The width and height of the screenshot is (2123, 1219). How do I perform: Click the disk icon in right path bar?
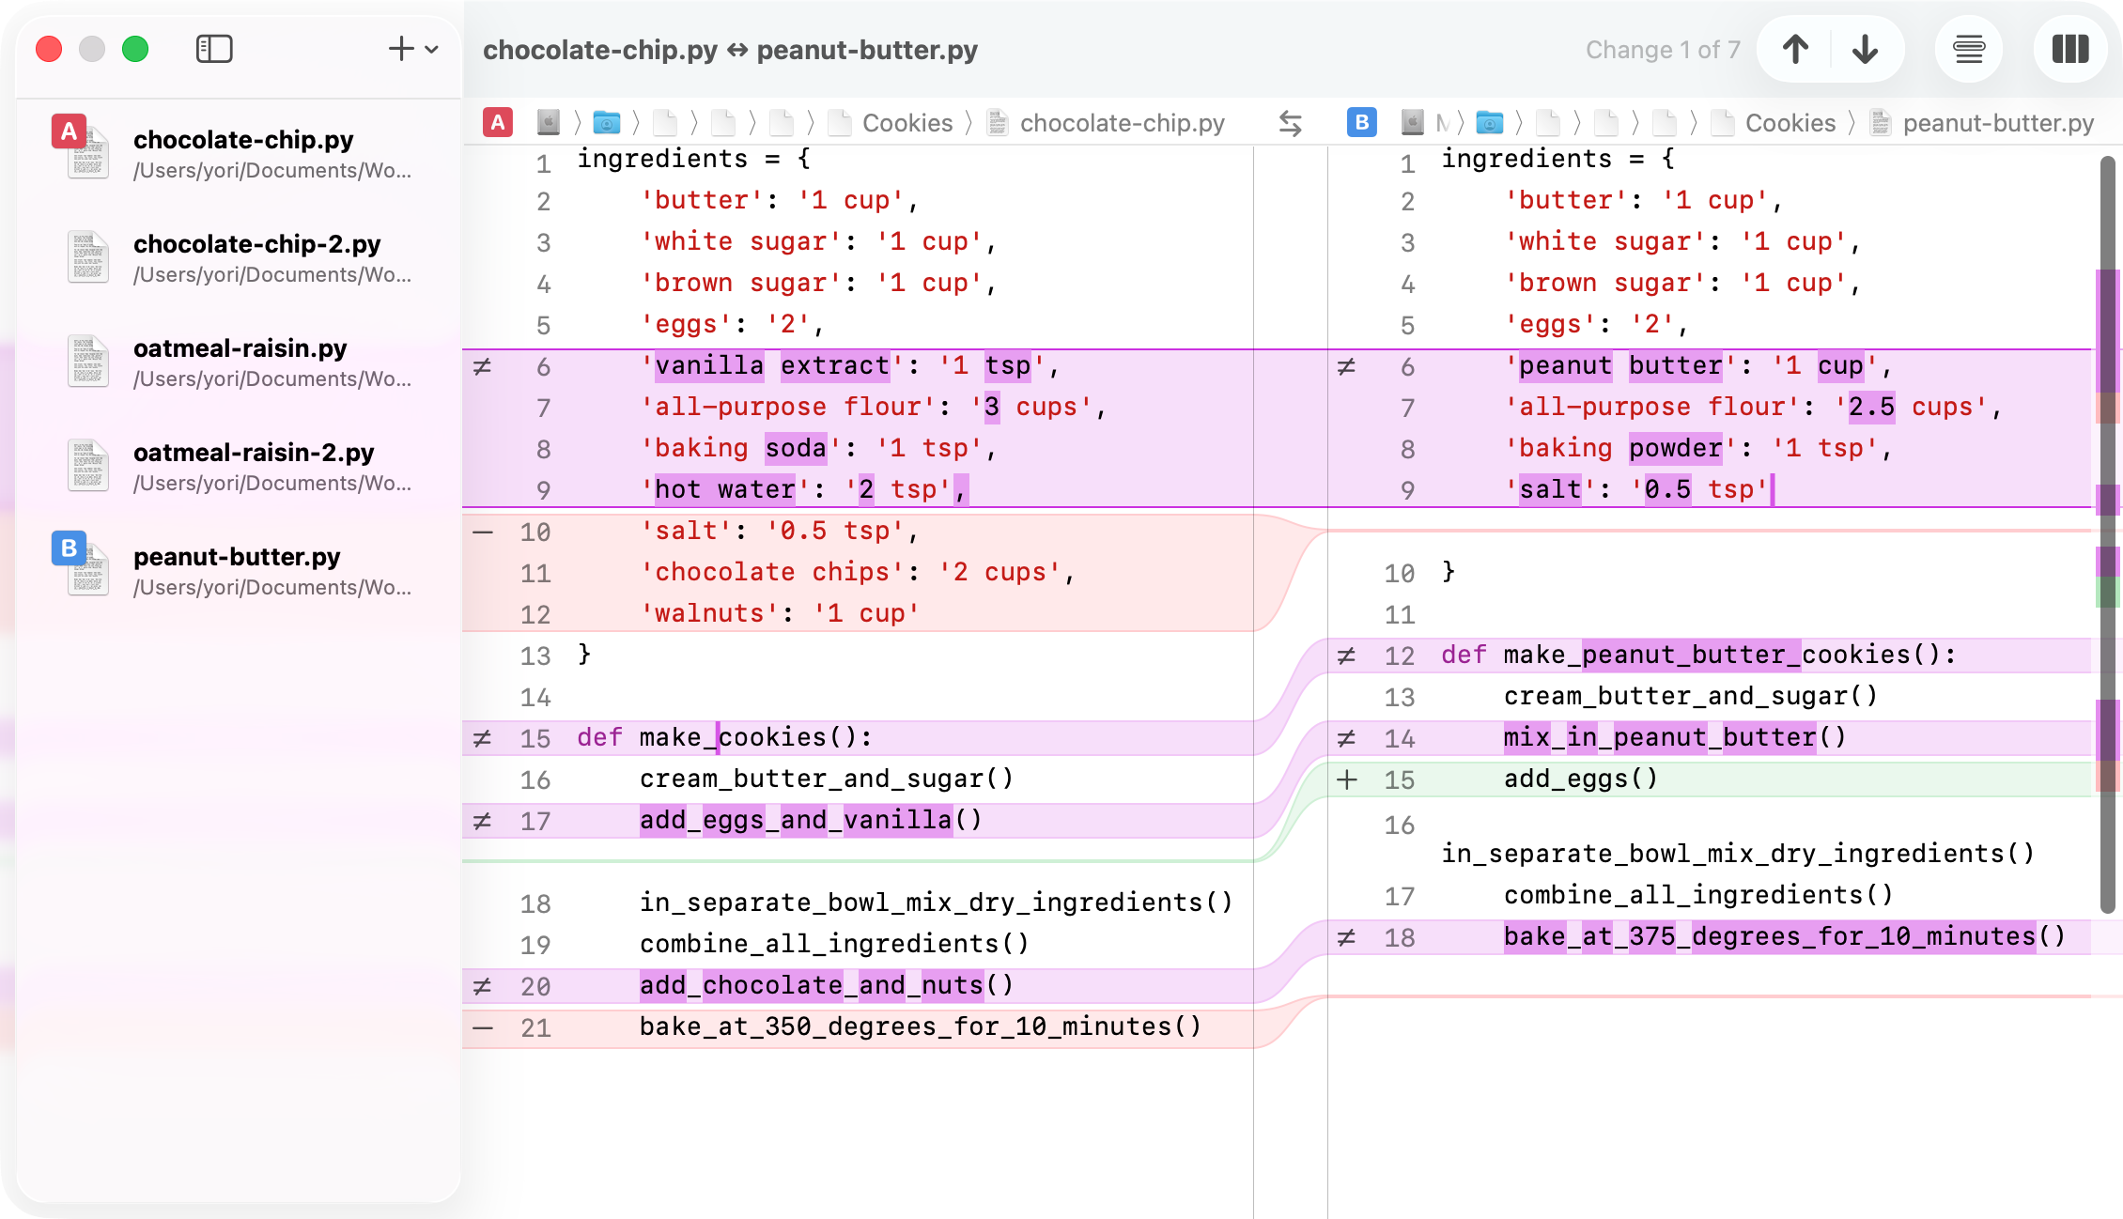tap(1412, 122)
